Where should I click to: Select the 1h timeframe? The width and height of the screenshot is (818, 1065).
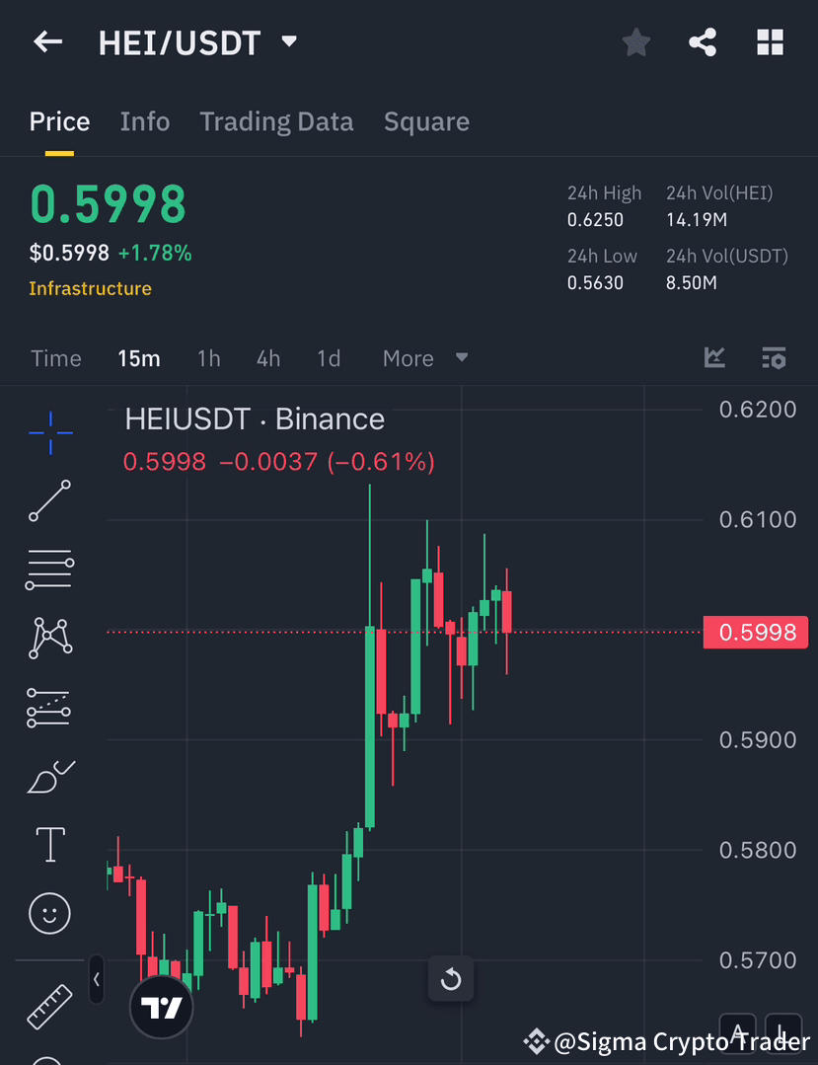[x=208, y=358]
